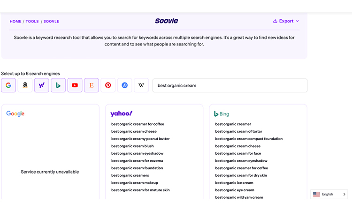Select 'best organic cream eyeshadow' under Bing

(x=241, y=161)
